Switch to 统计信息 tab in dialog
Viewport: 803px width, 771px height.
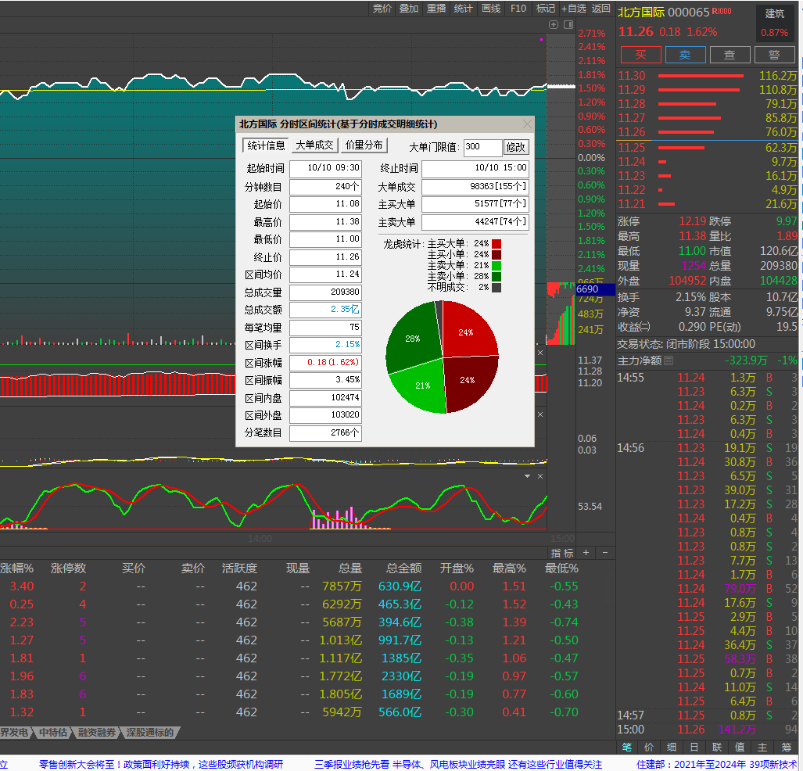point(265,145)
